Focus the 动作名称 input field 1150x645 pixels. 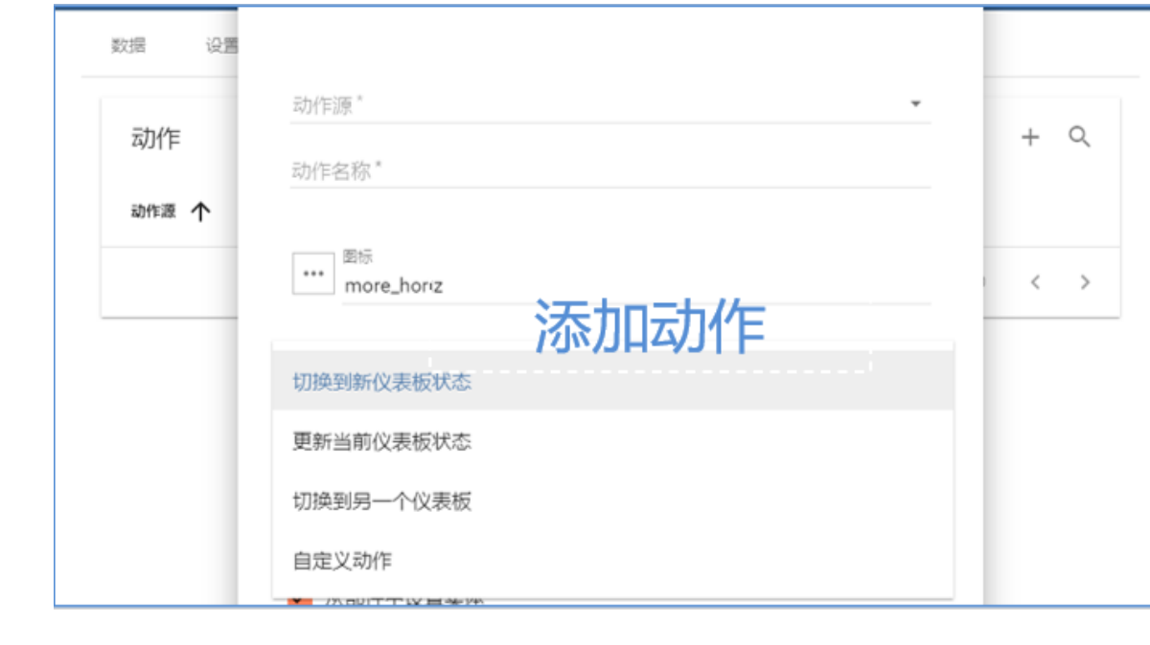pyautogui.click(x=609, y=172)
